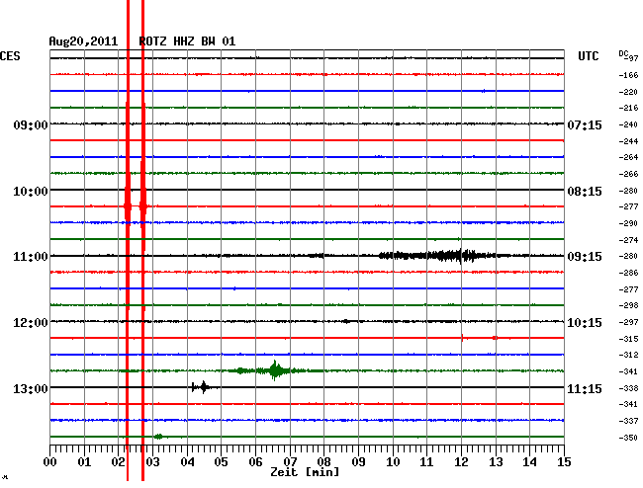643x488 pixels.
Task: Click the station label ROTZ HHZ BW 01
Action: coord(187,41)
